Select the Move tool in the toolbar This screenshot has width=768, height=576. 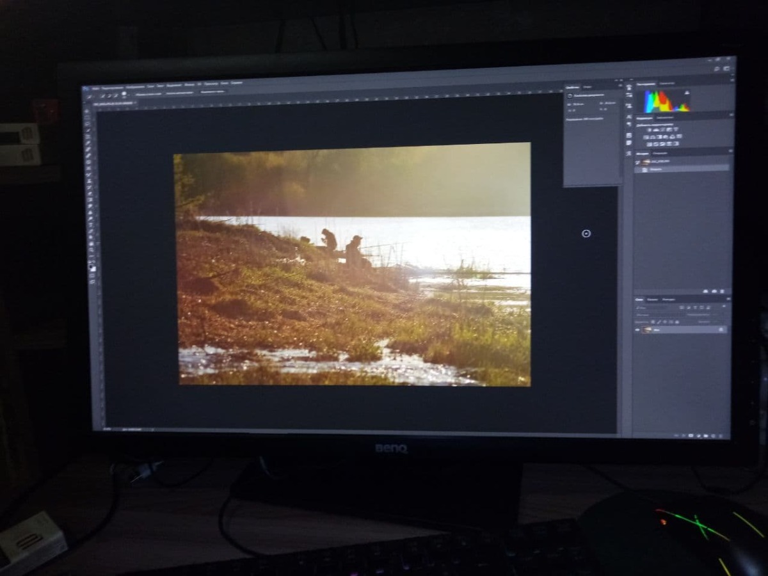[x=87, y=110]
